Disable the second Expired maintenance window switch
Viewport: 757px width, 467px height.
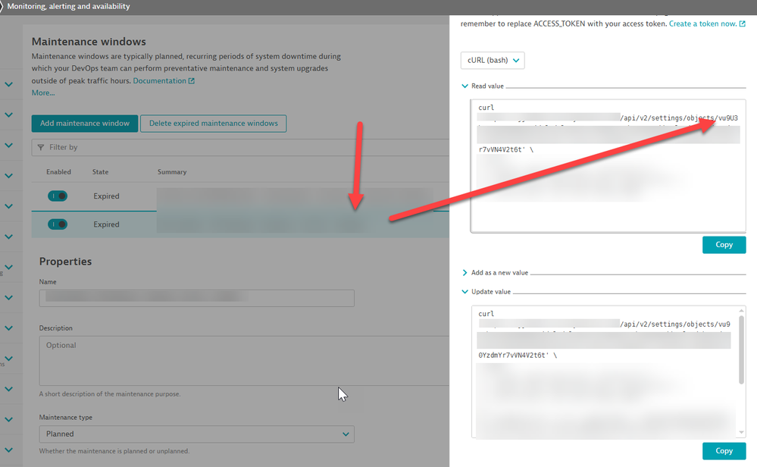pyautogui.click(x=57, y=224)
